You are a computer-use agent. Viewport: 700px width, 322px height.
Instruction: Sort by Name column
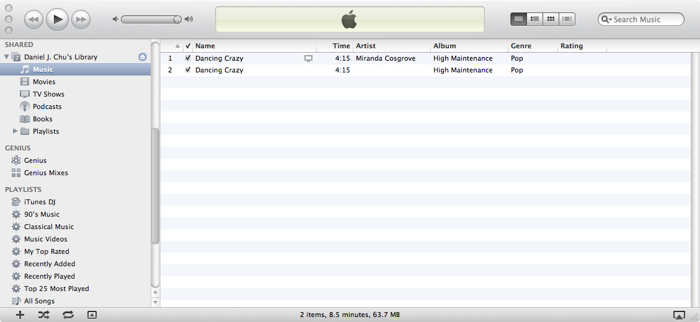click(254, 46)
